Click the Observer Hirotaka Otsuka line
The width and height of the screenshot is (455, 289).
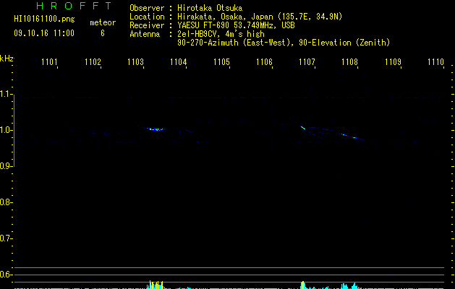click(x=186, y=8)
